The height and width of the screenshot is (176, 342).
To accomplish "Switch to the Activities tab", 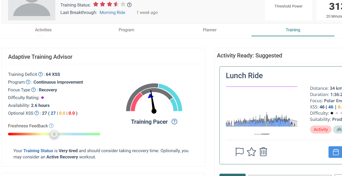I will (x=43, y=30).
